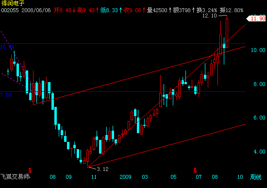Click the 6.00 price axis label
This screenshot has height=188, width=267.
click(x=259, y=118)
